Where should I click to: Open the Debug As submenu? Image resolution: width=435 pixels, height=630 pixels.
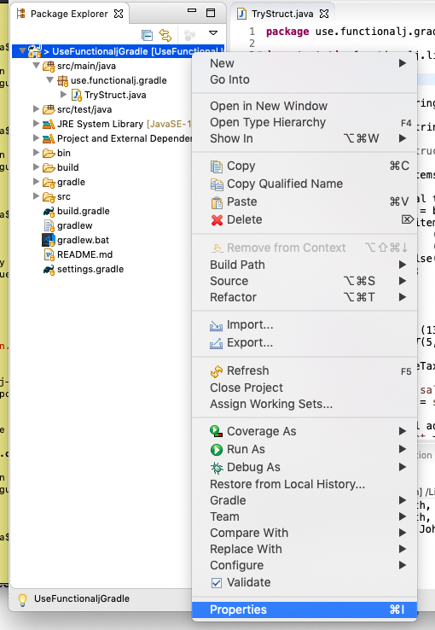click(x=304, y=467)
